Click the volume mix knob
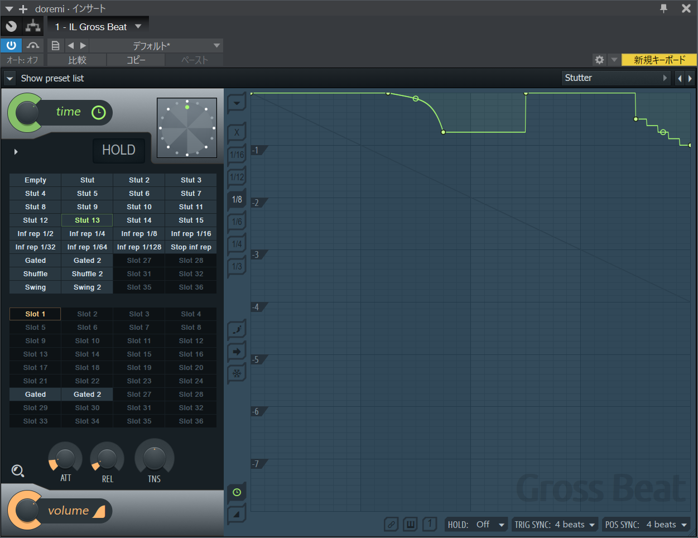The height and width of the screenshot is (538, 698). coord(26,510)
